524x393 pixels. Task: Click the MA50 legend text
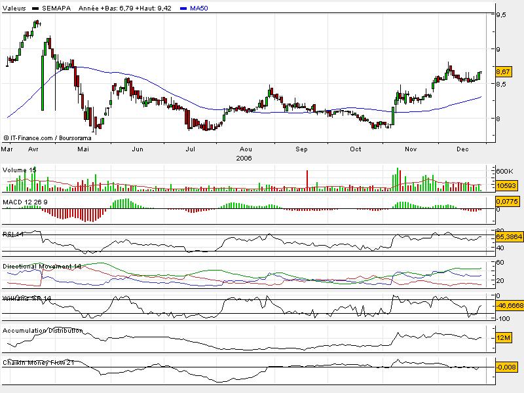click(x=199, y=9)
